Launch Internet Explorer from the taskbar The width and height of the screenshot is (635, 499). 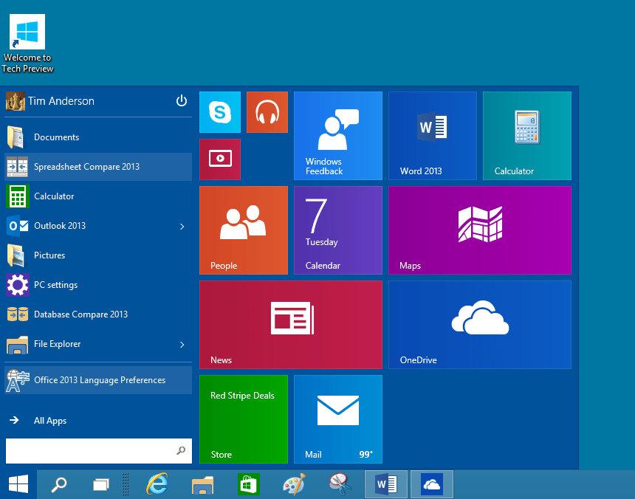pos(157,484)
